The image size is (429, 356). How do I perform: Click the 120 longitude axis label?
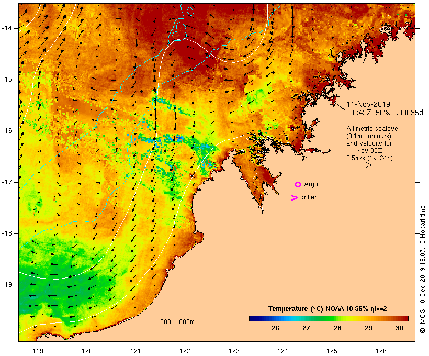87,351
